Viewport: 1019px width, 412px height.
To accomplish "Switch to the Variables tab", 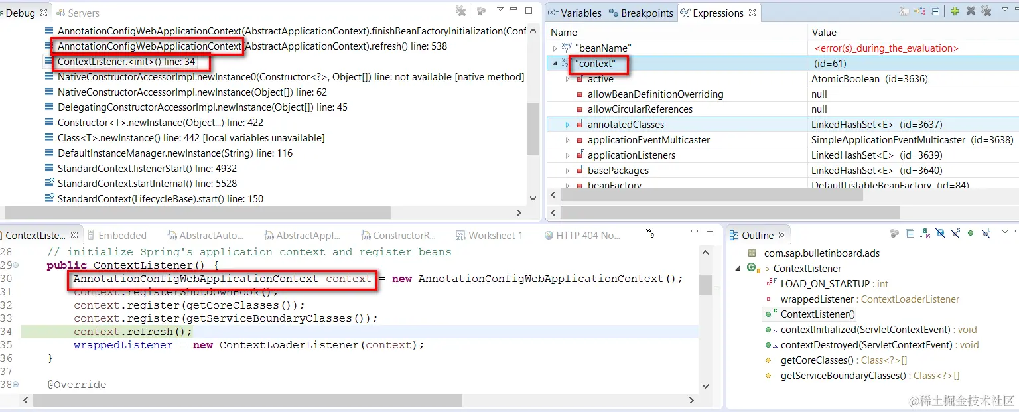I will 575,13.
